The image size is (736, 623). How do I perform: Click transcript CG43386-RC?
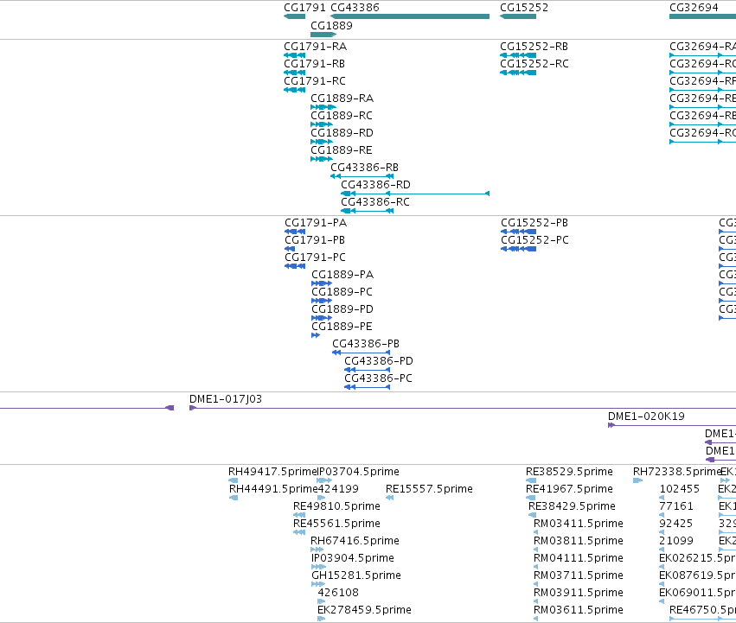[x=375, y=202]
